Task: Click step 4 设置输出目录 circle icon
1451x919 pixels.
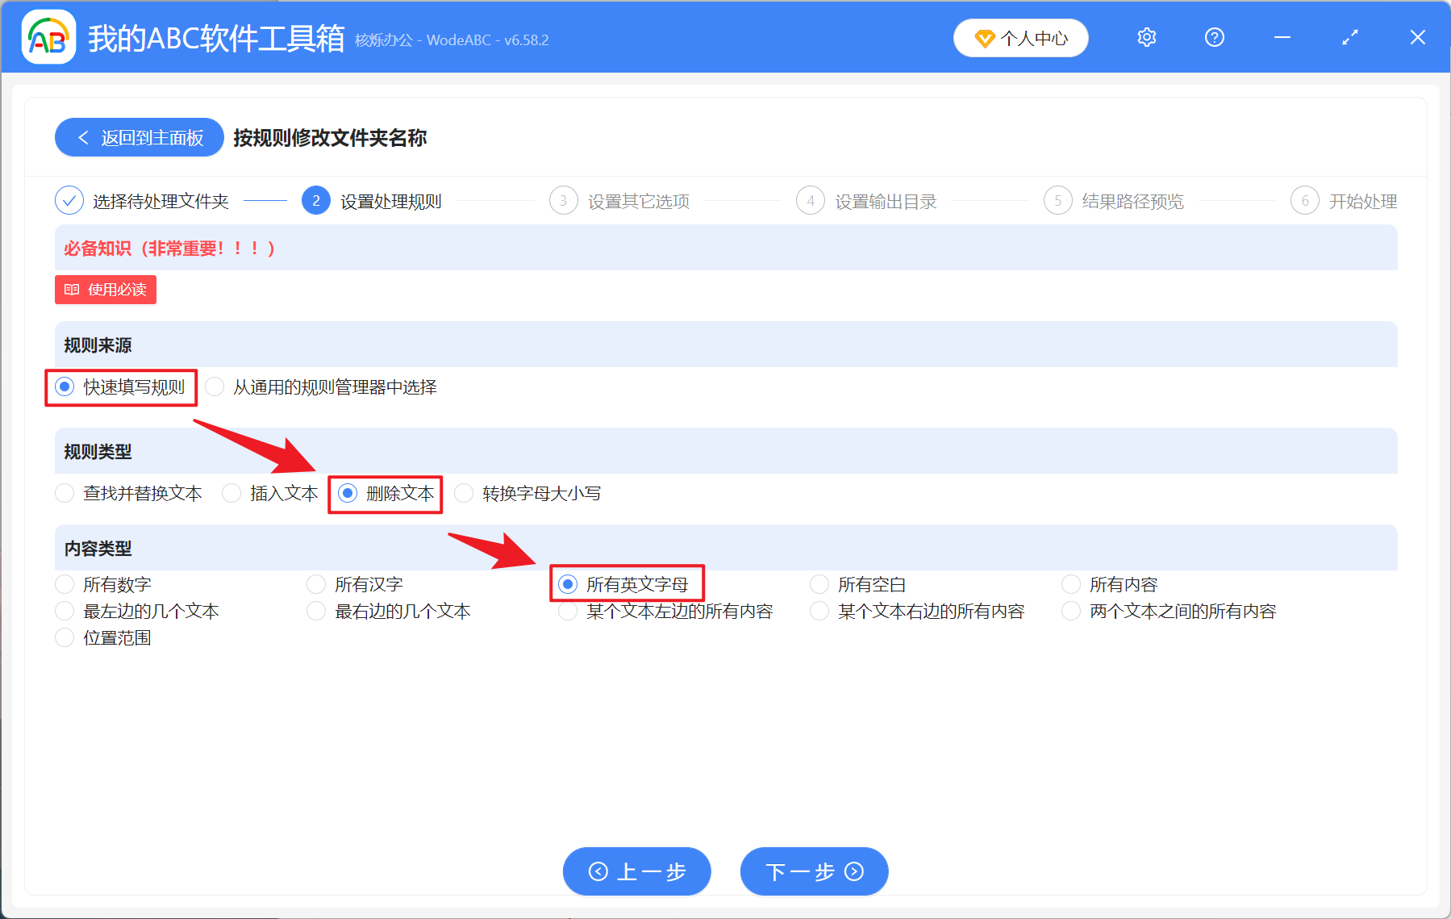Action: pos(811,200)
